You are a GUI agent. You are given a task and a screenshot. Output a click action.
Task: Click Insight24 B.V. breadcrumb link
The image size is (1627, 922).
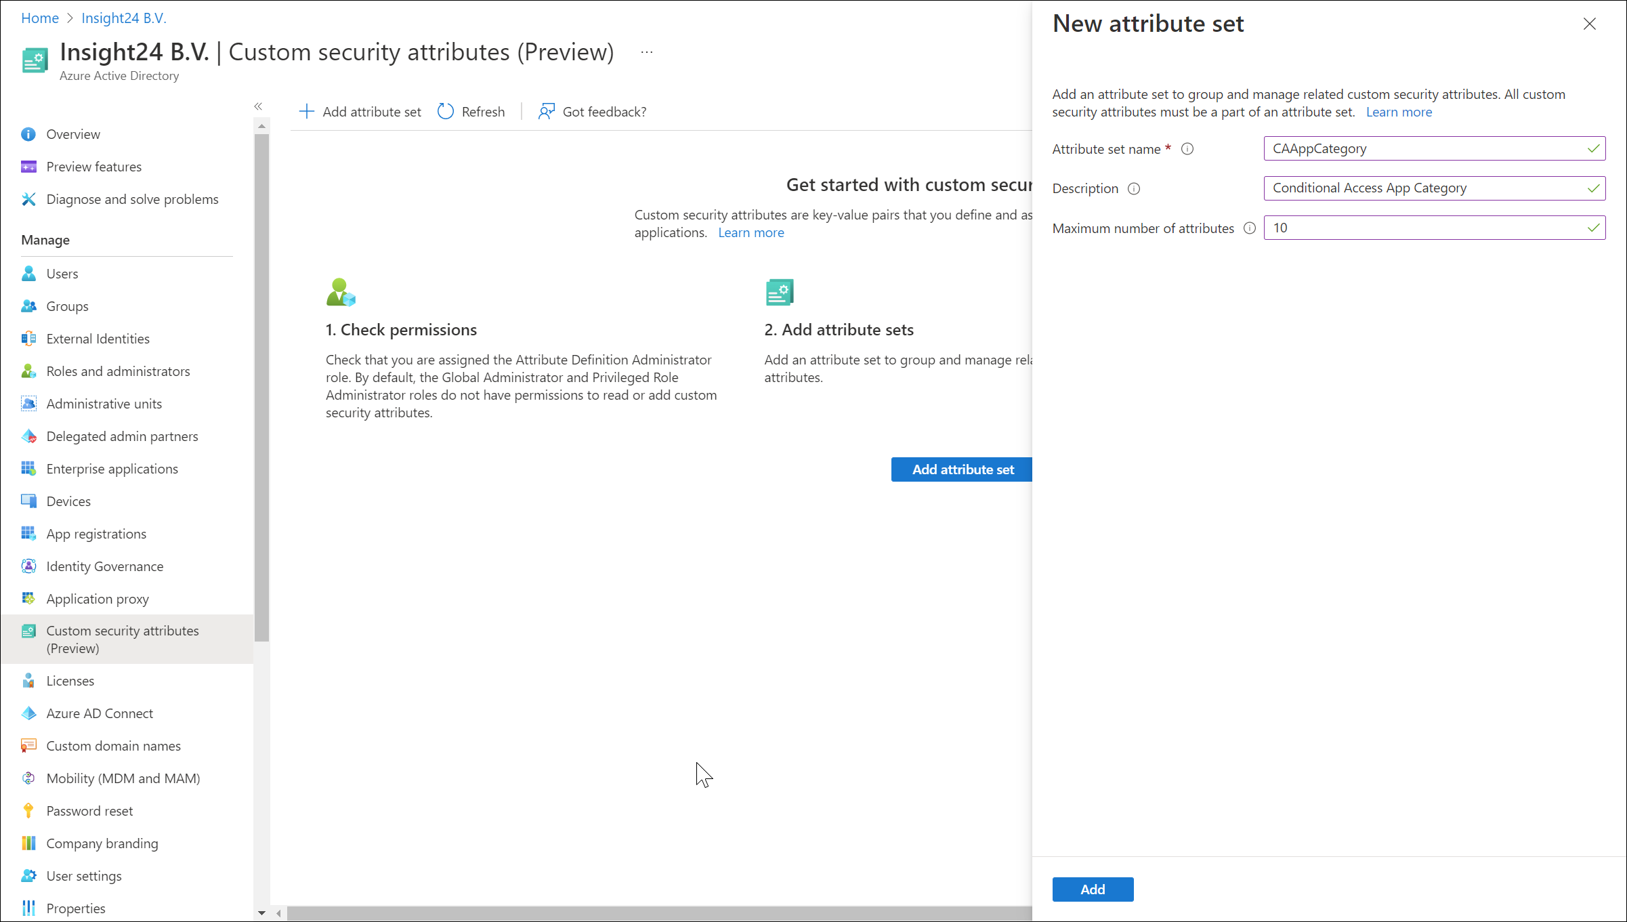click(x=124, y=18)
